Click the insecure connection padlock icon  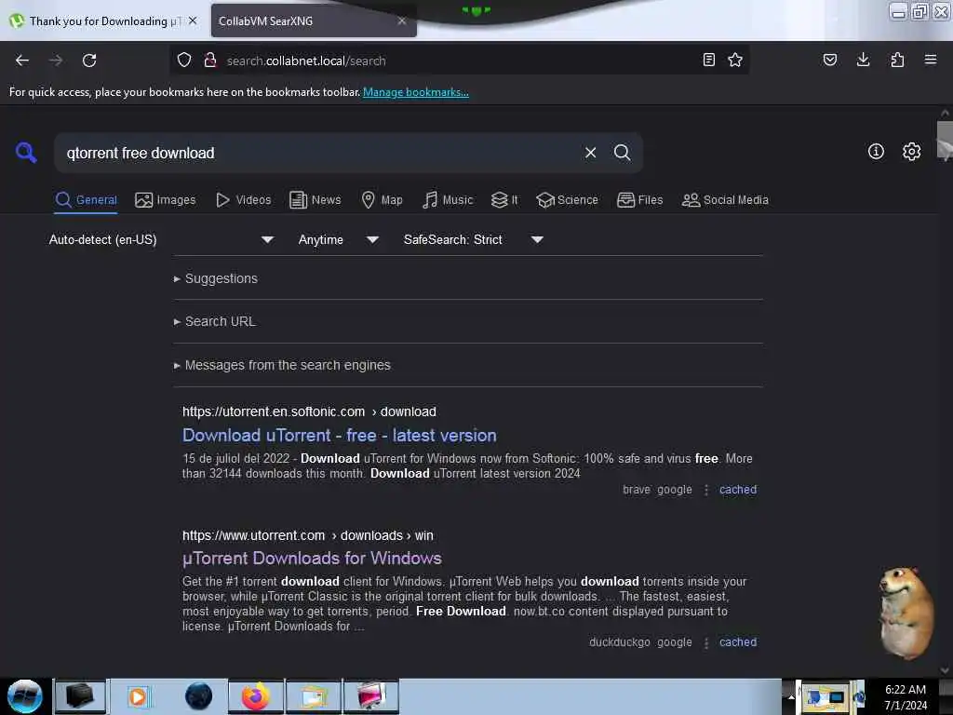(x=210, y=60)
